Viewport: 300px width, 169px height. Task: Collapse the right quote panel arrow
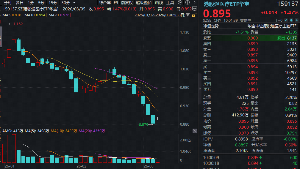point(200,88)
